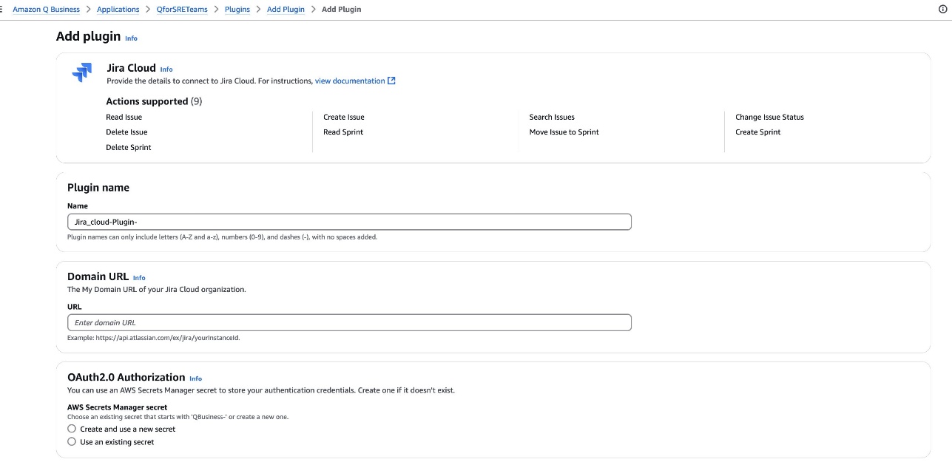Click the 'Change Issue Status' text
Viewport: 952px width, 462px height.
click(769, 118)
